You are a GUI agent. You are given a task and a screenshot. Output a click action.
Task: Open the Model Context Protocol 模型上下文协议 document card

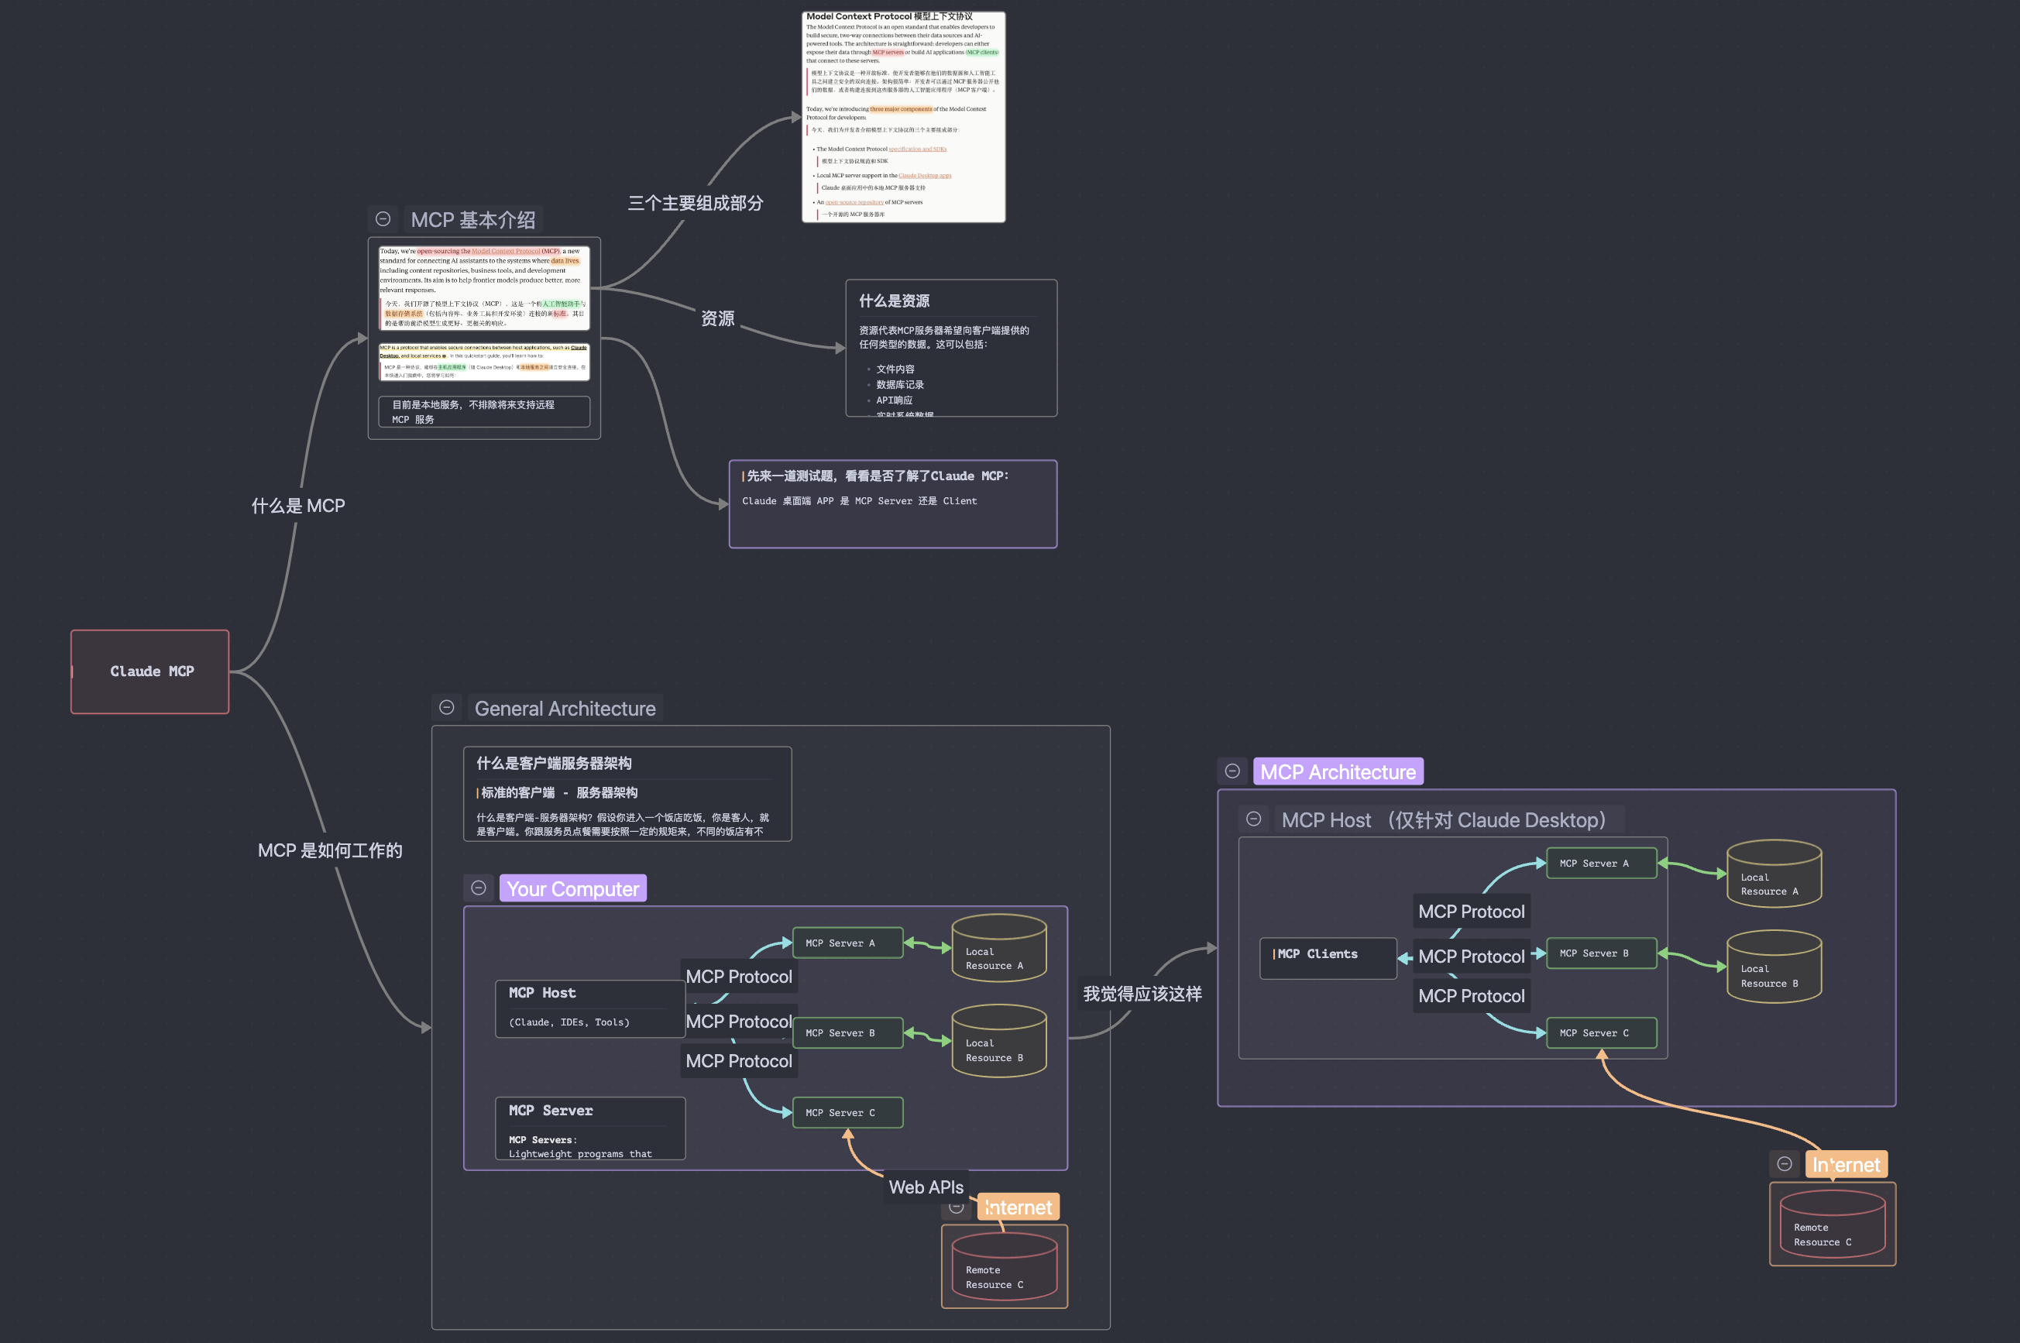coord(902,118)
